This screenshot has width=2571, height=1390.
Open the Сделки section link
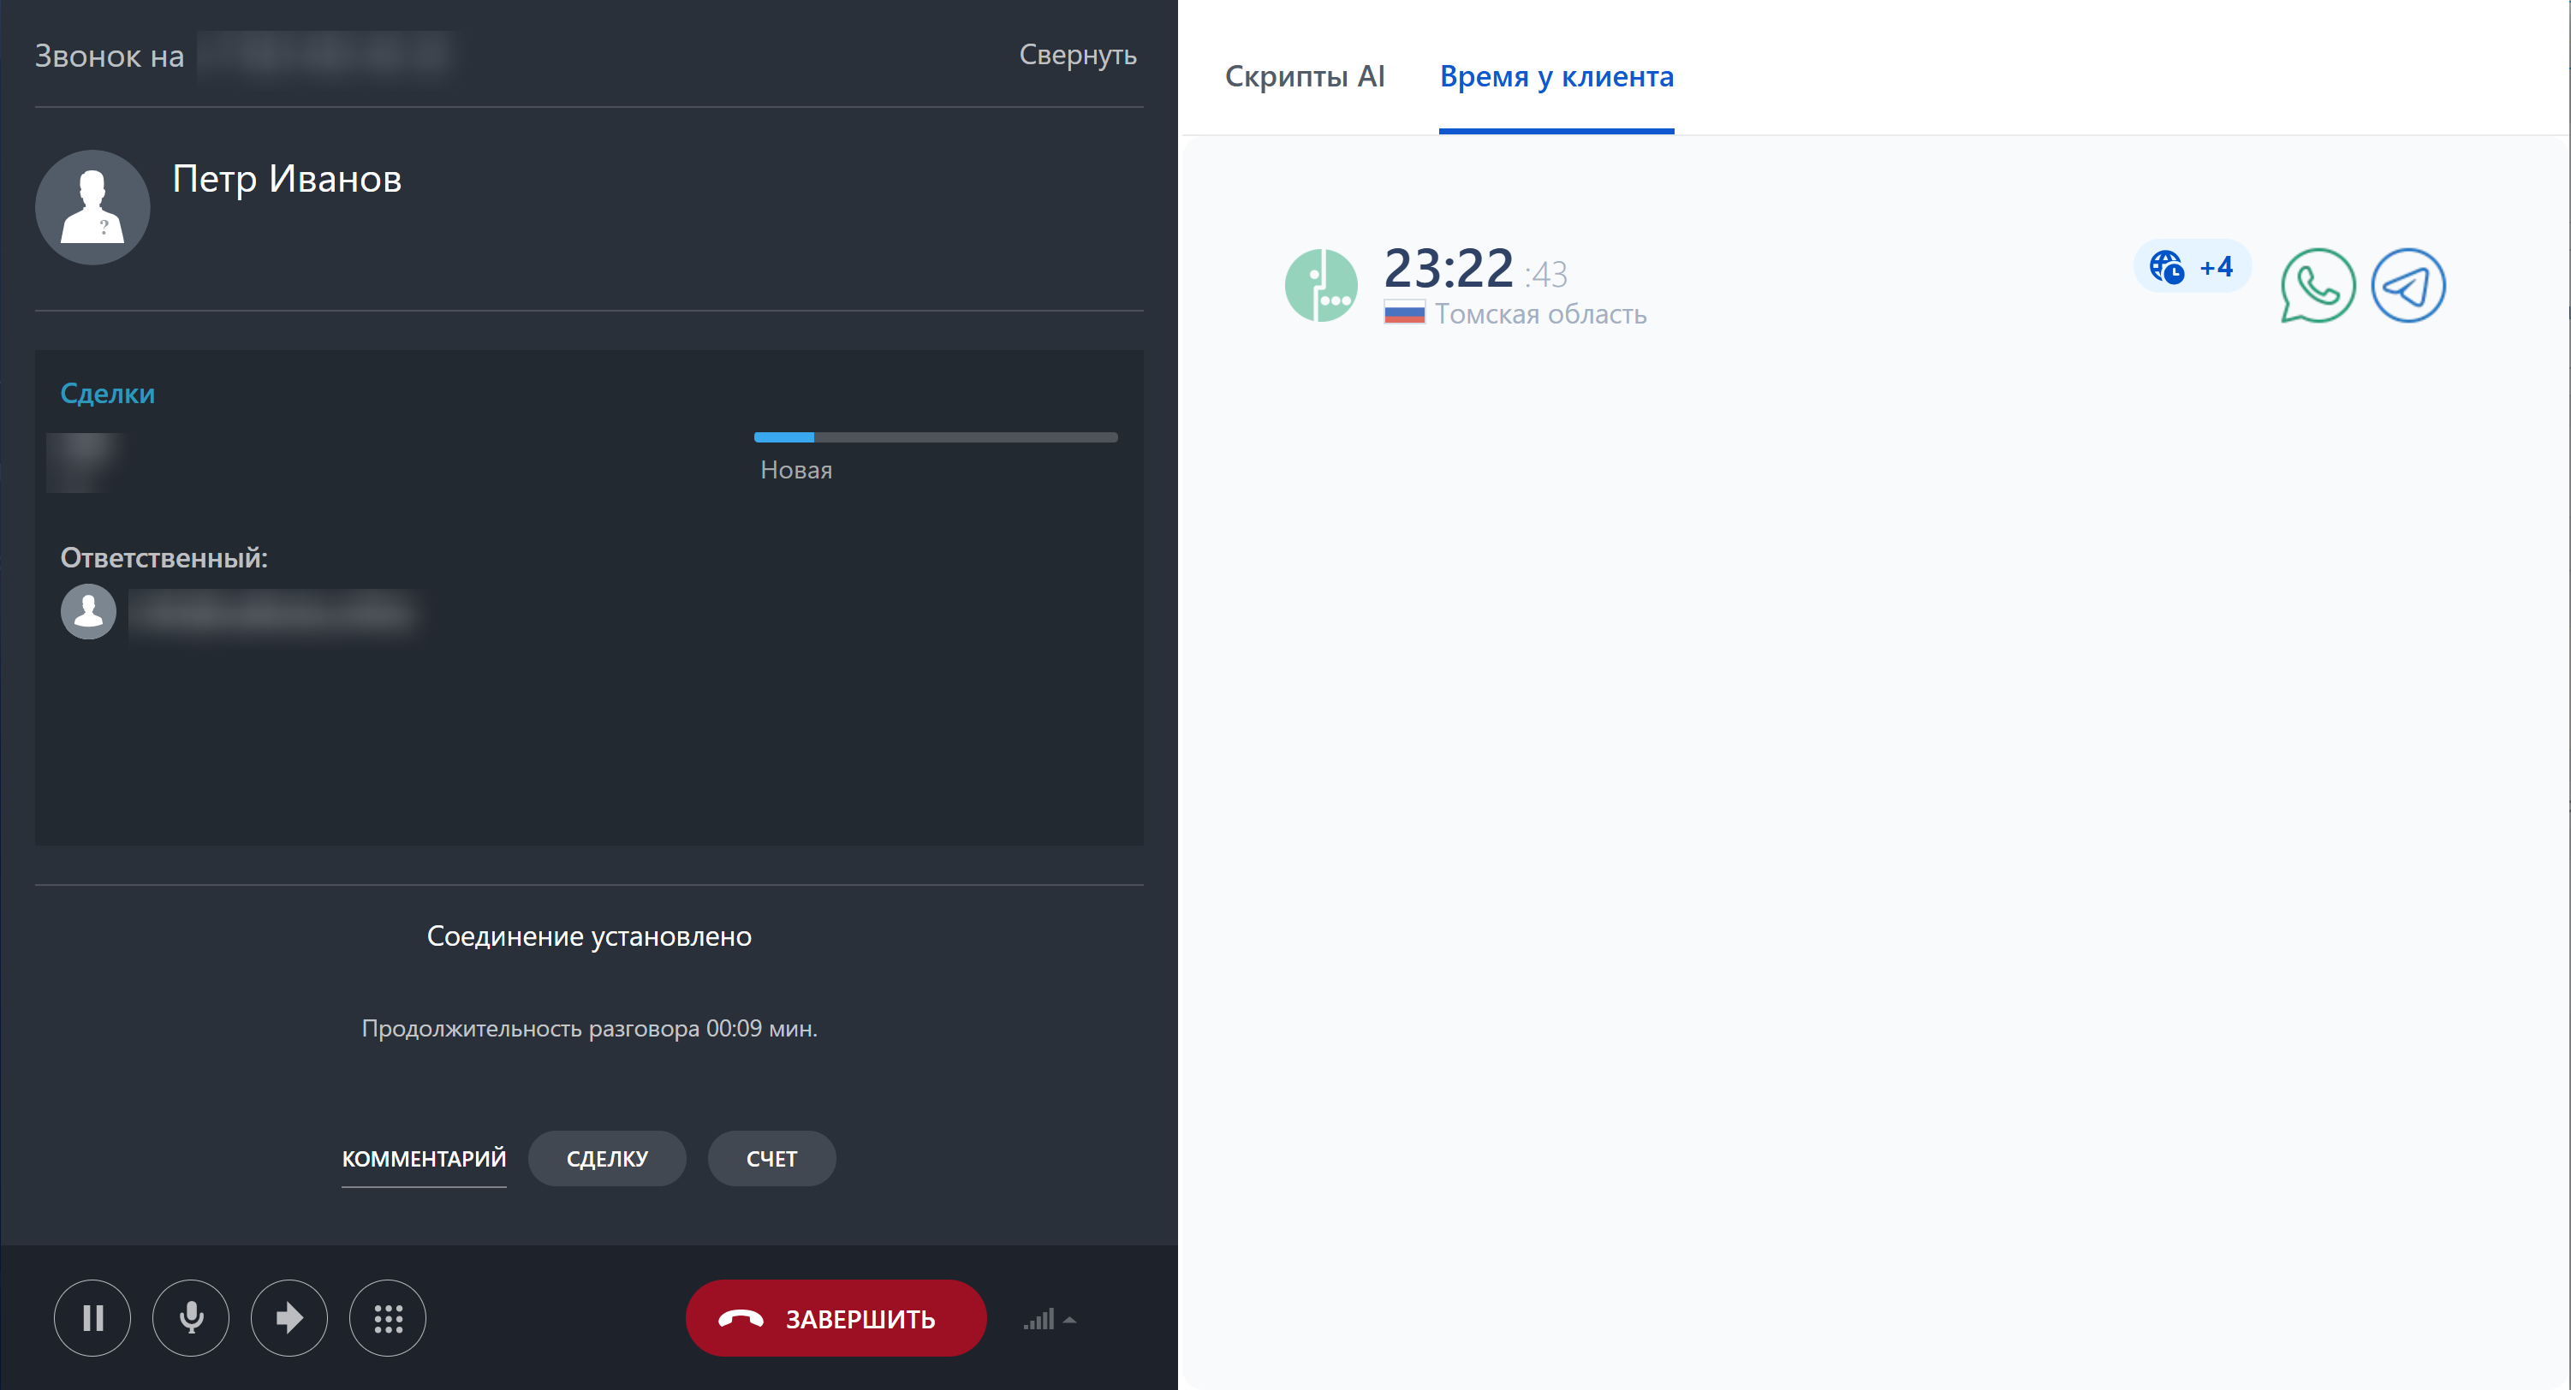[108, 393]
